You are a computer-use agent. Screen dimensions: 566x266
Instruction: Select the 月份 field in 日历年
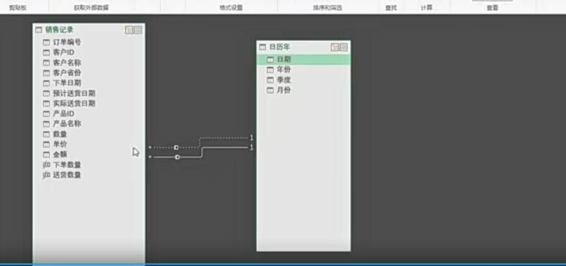click(283, 90)
